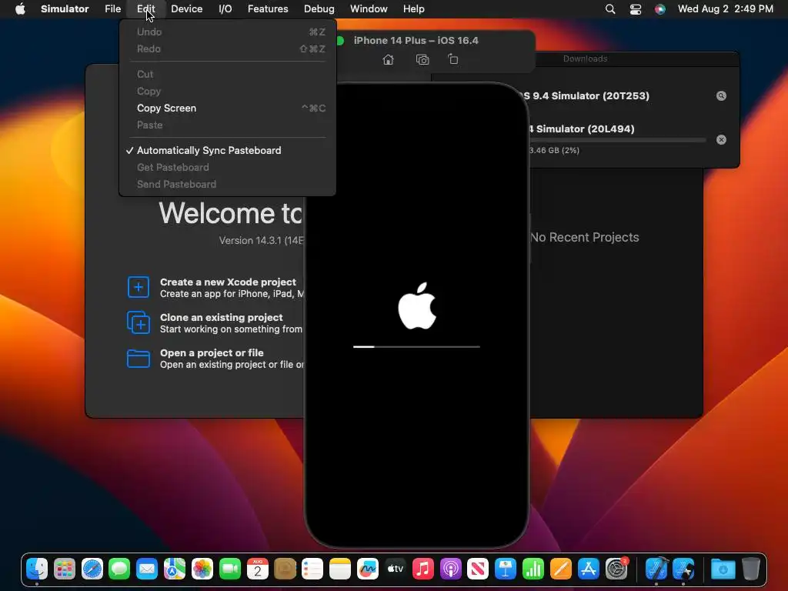Open Downloads folder in the Dock

tap(723, 569)
